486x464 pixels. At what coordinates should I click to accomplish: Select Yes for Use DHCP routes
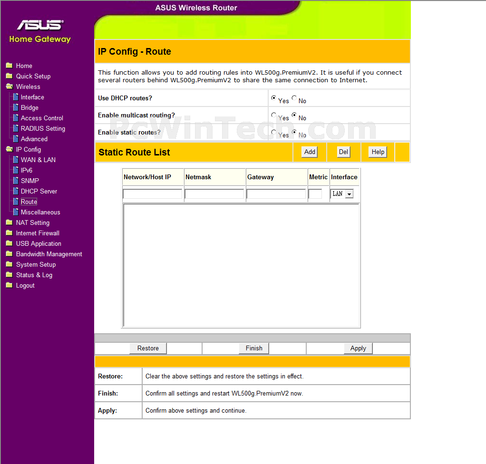pyautogui.click(x=273, y=97)
